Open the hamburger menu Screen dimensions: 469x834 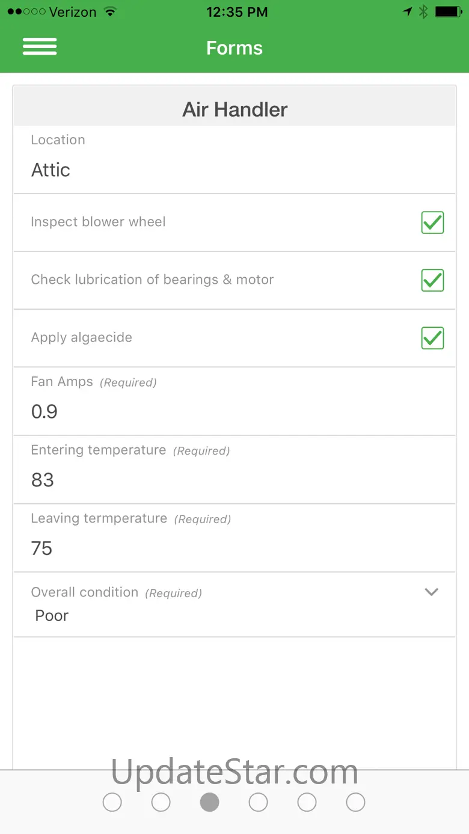click(40, 47)
